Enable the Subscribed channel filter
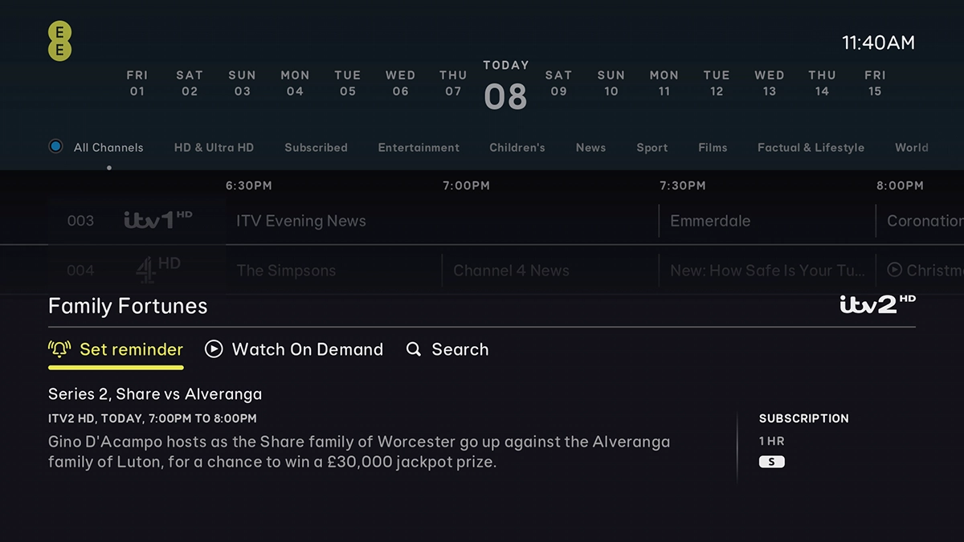This screenshot has height=542, width=964. tap(316, 148)
